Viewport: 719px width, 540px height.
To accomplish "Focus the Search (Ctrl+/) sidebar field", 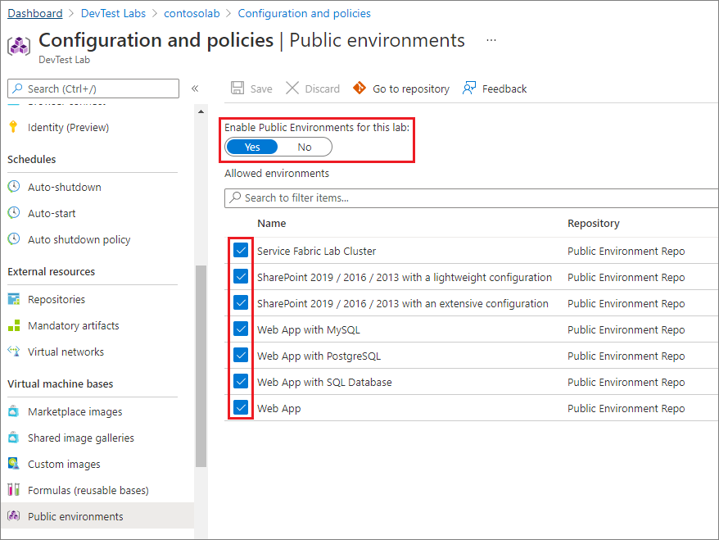I will 93,88.
